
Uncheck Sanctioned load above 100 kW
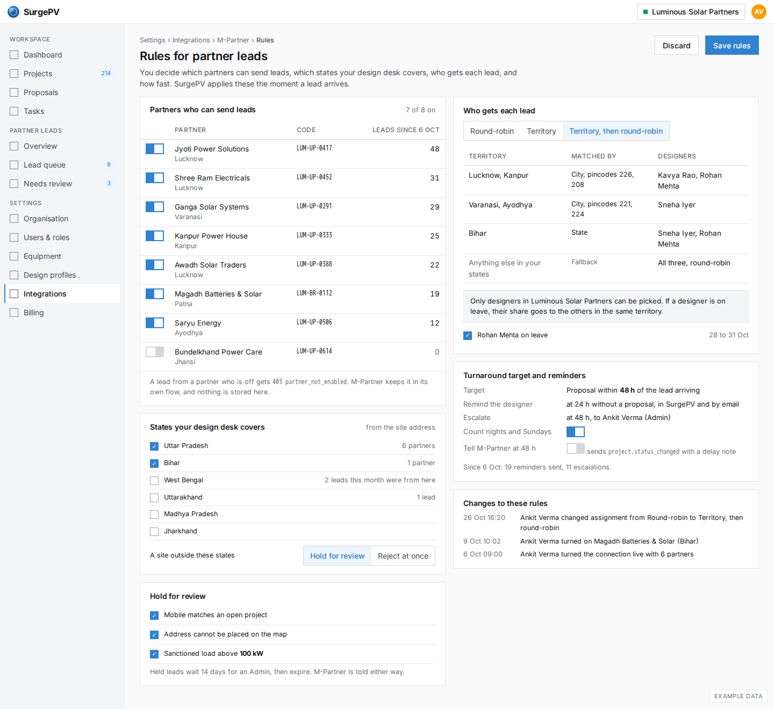(x=154, y=654)
